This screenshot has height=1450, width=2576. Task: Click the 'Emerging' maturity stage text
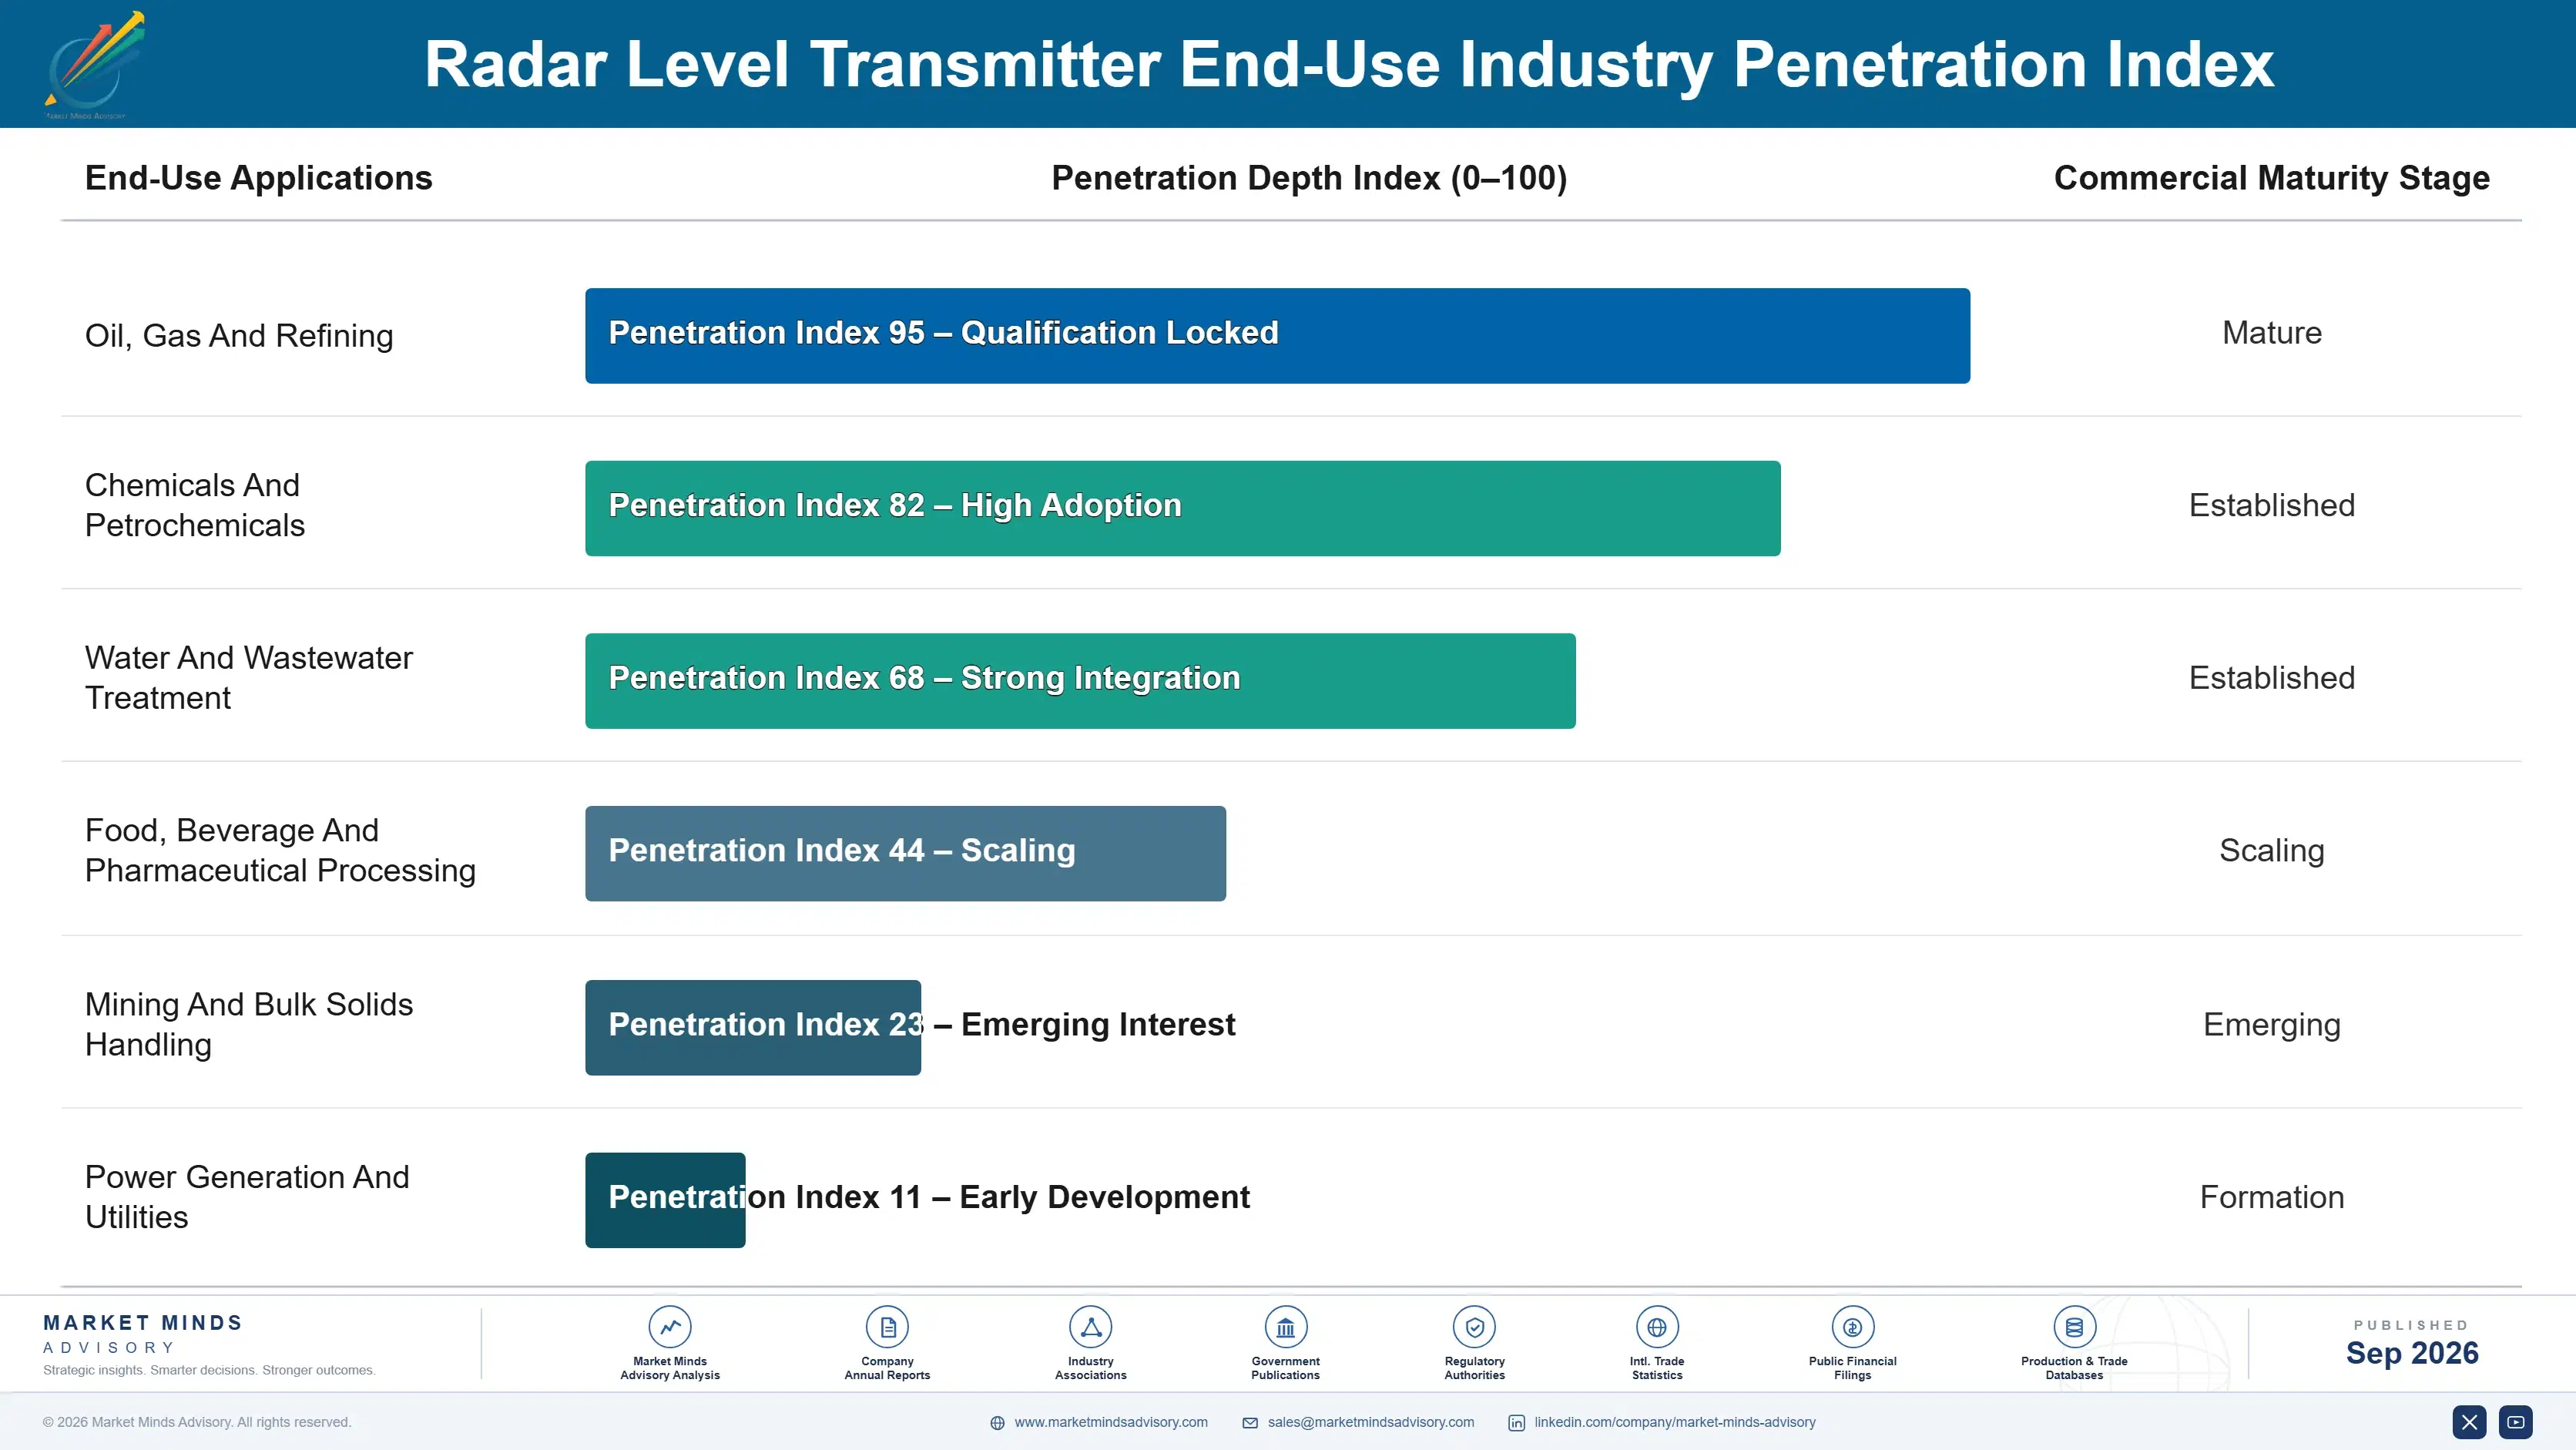coord(2271,1025)
